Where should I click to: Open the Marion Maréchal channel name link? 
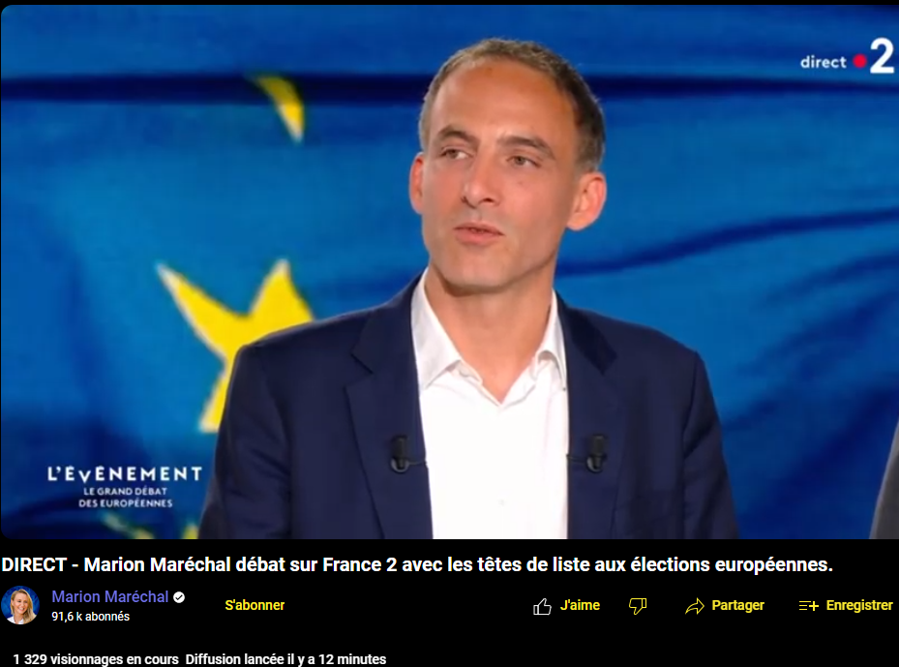tap(110, 597)
